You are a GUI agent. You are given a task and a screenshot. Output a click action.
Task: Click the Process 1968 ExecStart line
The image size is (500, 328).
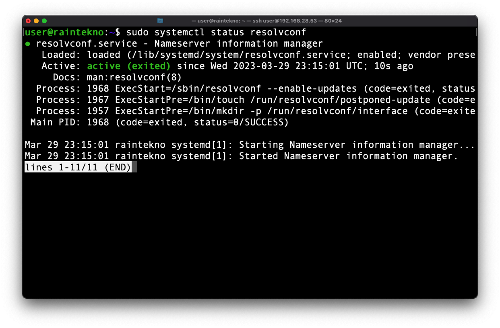click(250, 88)
